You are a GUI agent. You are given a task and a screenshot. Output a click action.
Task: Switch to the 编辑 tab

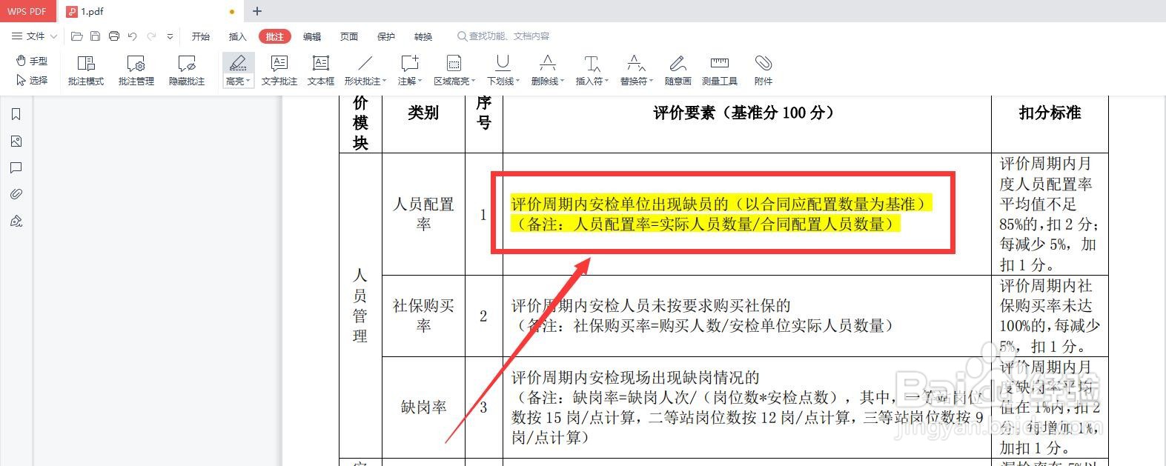[x=312, y=36]
